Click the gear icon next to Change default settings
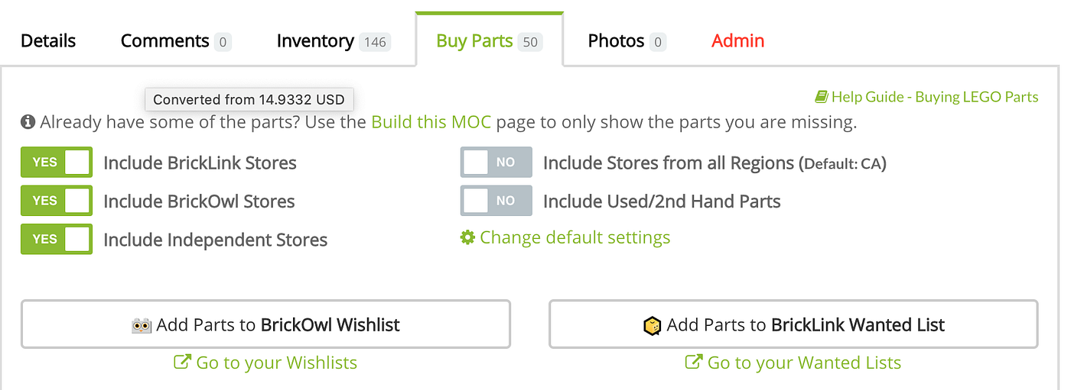1071x390 pixels. pyautogui.click(x=467, y=237)
